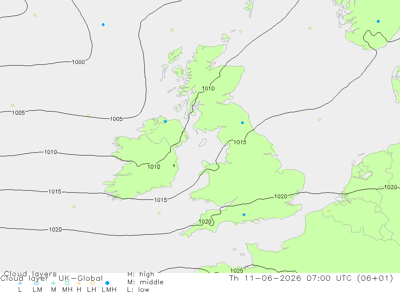Click the blue plus L legend symbol
This screenshot has width=400, height=293.
[x=20, y=283]
